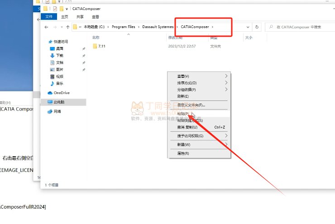Click 本地磁盘 (C:) in address bar

[x=94, y=27]
